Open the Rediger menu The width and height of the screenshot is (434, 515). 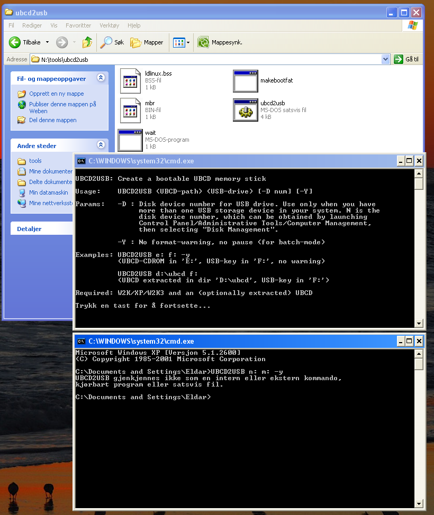click(32, 25)
